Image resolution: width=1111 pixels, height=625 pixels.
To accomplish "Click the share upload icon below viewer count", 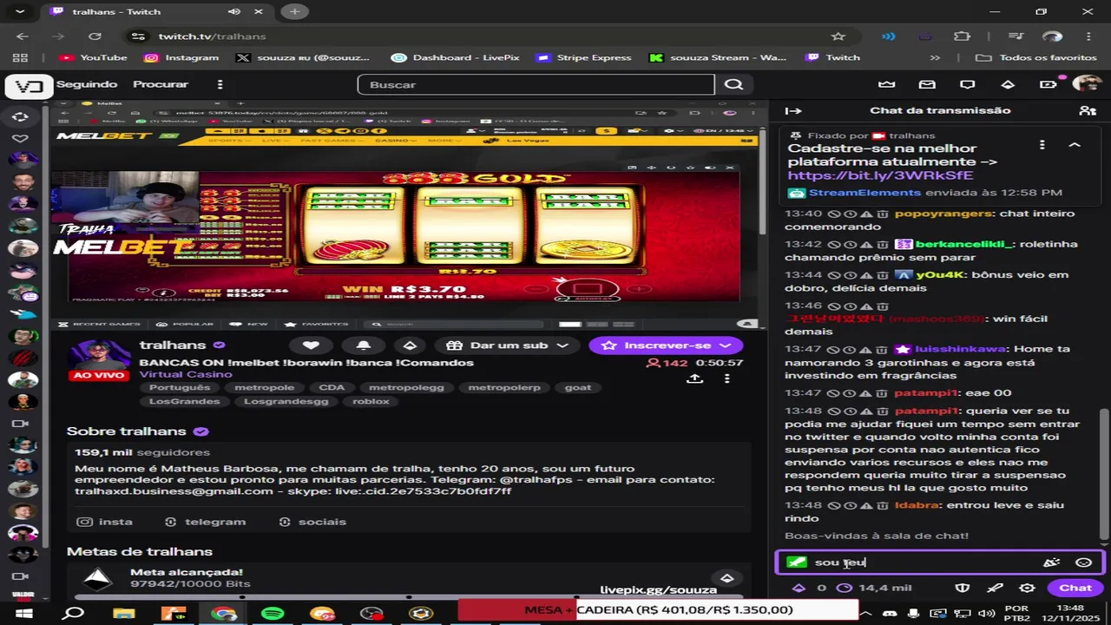I will pos(694,378).
